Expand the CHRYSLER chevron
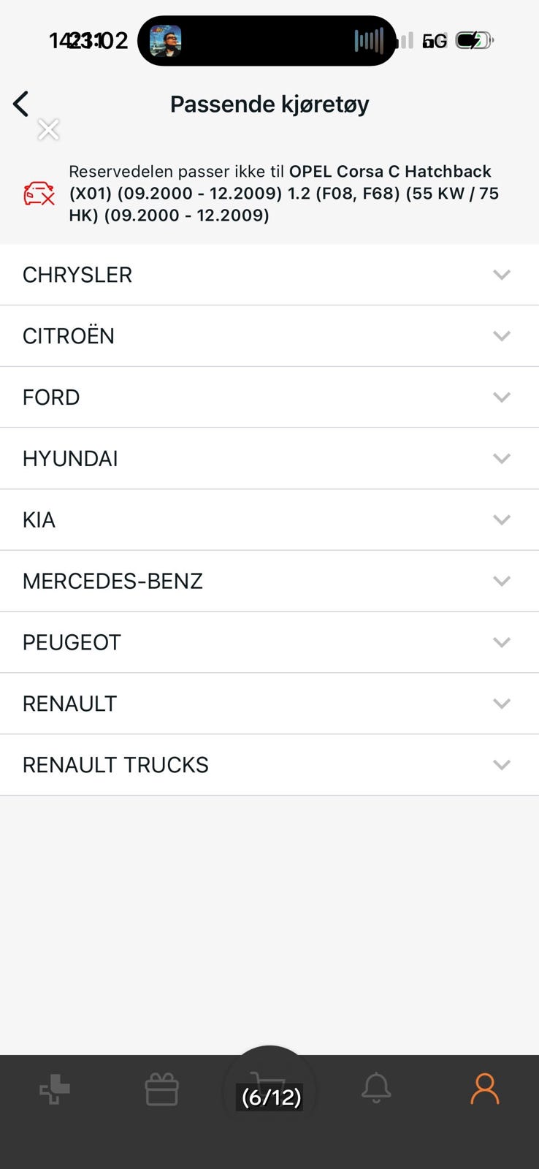The image size is (539, 1169). (x=501, y=275)
